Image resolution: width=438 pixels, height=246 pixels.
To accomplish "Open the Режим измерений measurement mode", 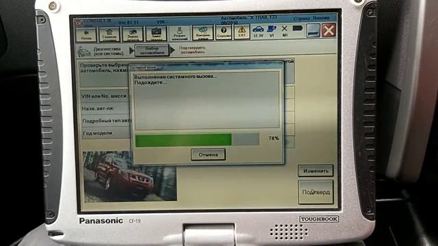I will click(179, 33).
